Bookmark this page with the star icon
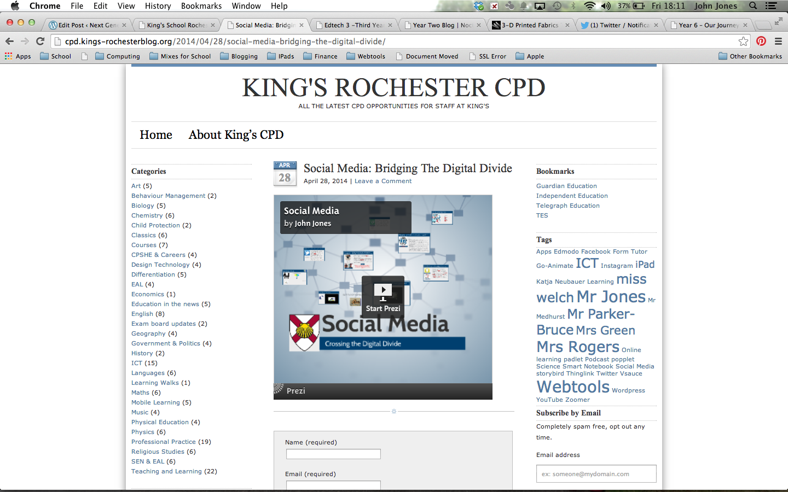788x492 pixels. tap(743, 42)
